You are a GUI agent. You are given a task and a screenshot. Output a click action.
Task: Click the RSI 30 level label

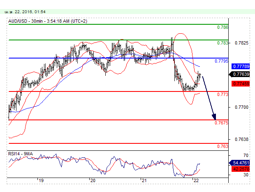point(246,175)
